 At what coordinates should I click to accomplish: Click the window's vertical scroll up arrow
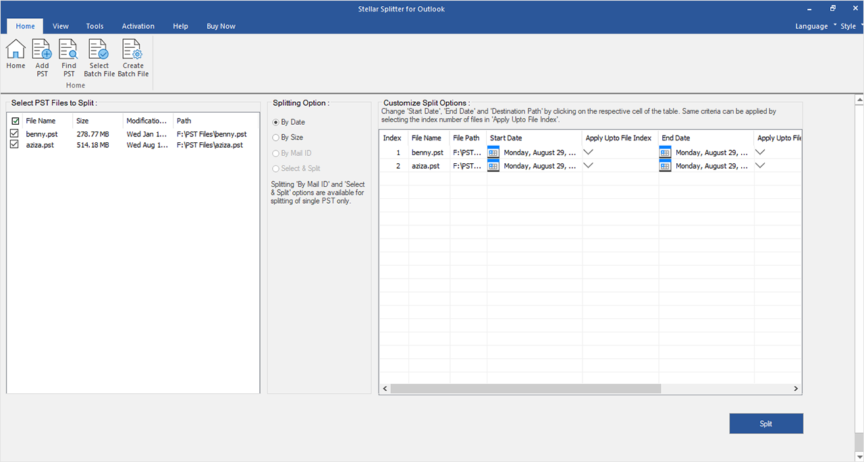[x=859, y=100]
